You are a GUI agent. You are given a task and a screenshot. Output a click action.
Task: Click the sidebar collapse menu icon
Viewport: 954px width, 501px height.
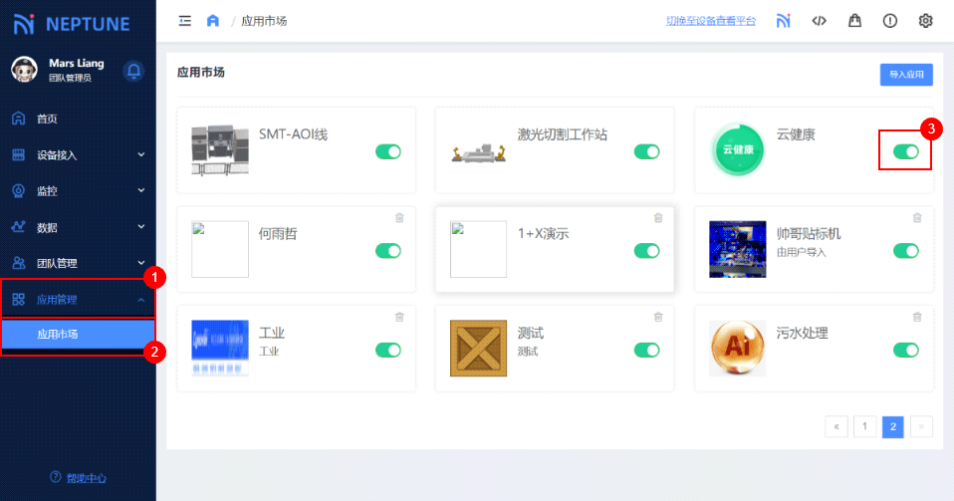(x=184, y=21)
